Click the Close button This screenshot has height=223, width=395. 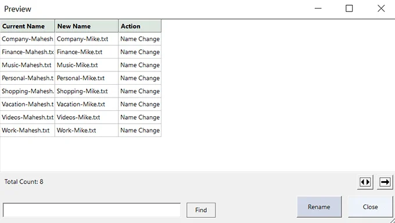[x=371, y=207]
